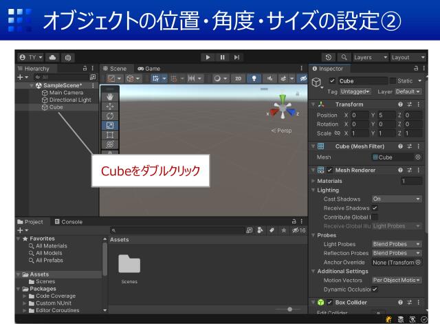This screenshot has width=440, height=330.
Task: Uncheck the Receive Shadows checkbox
Action: [x=375, y=208]
